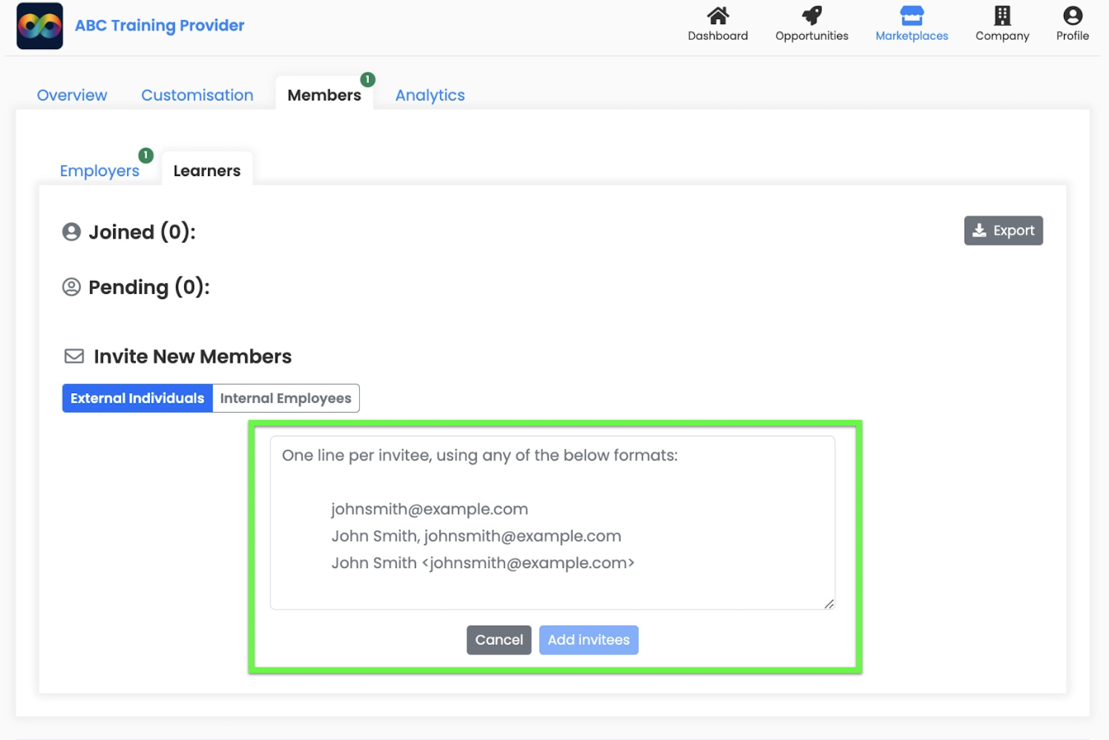Click the Pending user outline icon
Screen dimensions: 1109x740
point(72,287)
